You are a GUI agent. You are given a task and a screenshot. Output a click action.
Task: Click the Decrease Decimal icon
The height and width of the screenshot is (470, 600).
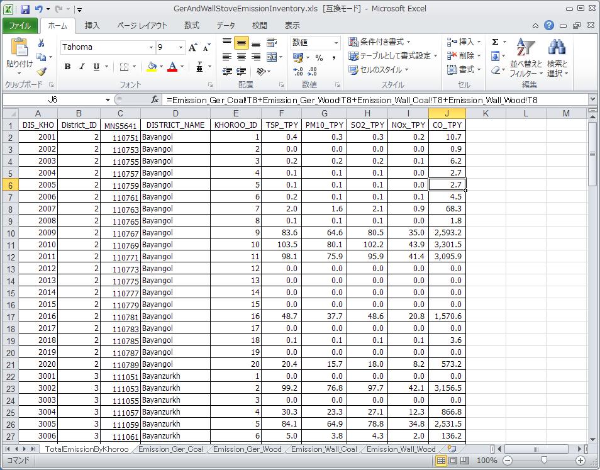[312, 72]
